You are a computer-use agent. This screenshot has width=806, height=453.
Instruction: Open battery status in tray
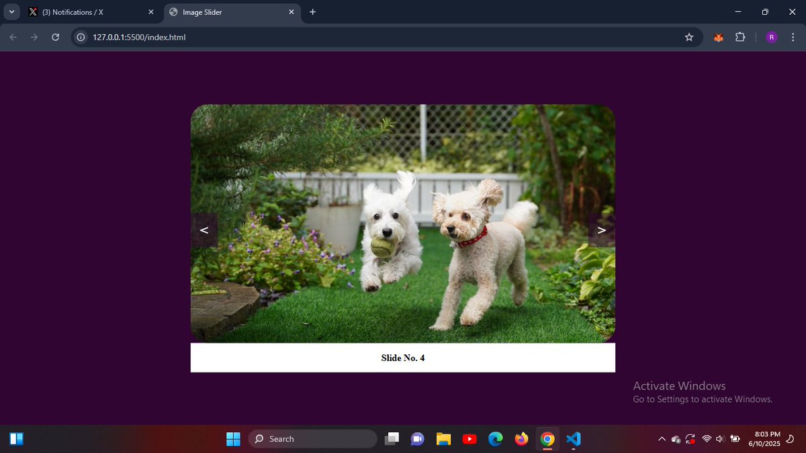coord(735,439)
